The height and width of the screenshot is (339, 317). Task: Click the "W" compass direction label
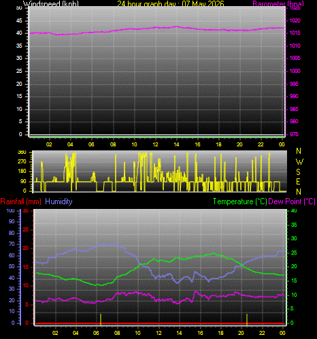(x=299, y=161)
